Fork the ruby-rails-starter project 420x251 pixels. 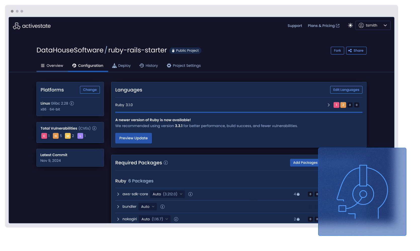337,50
